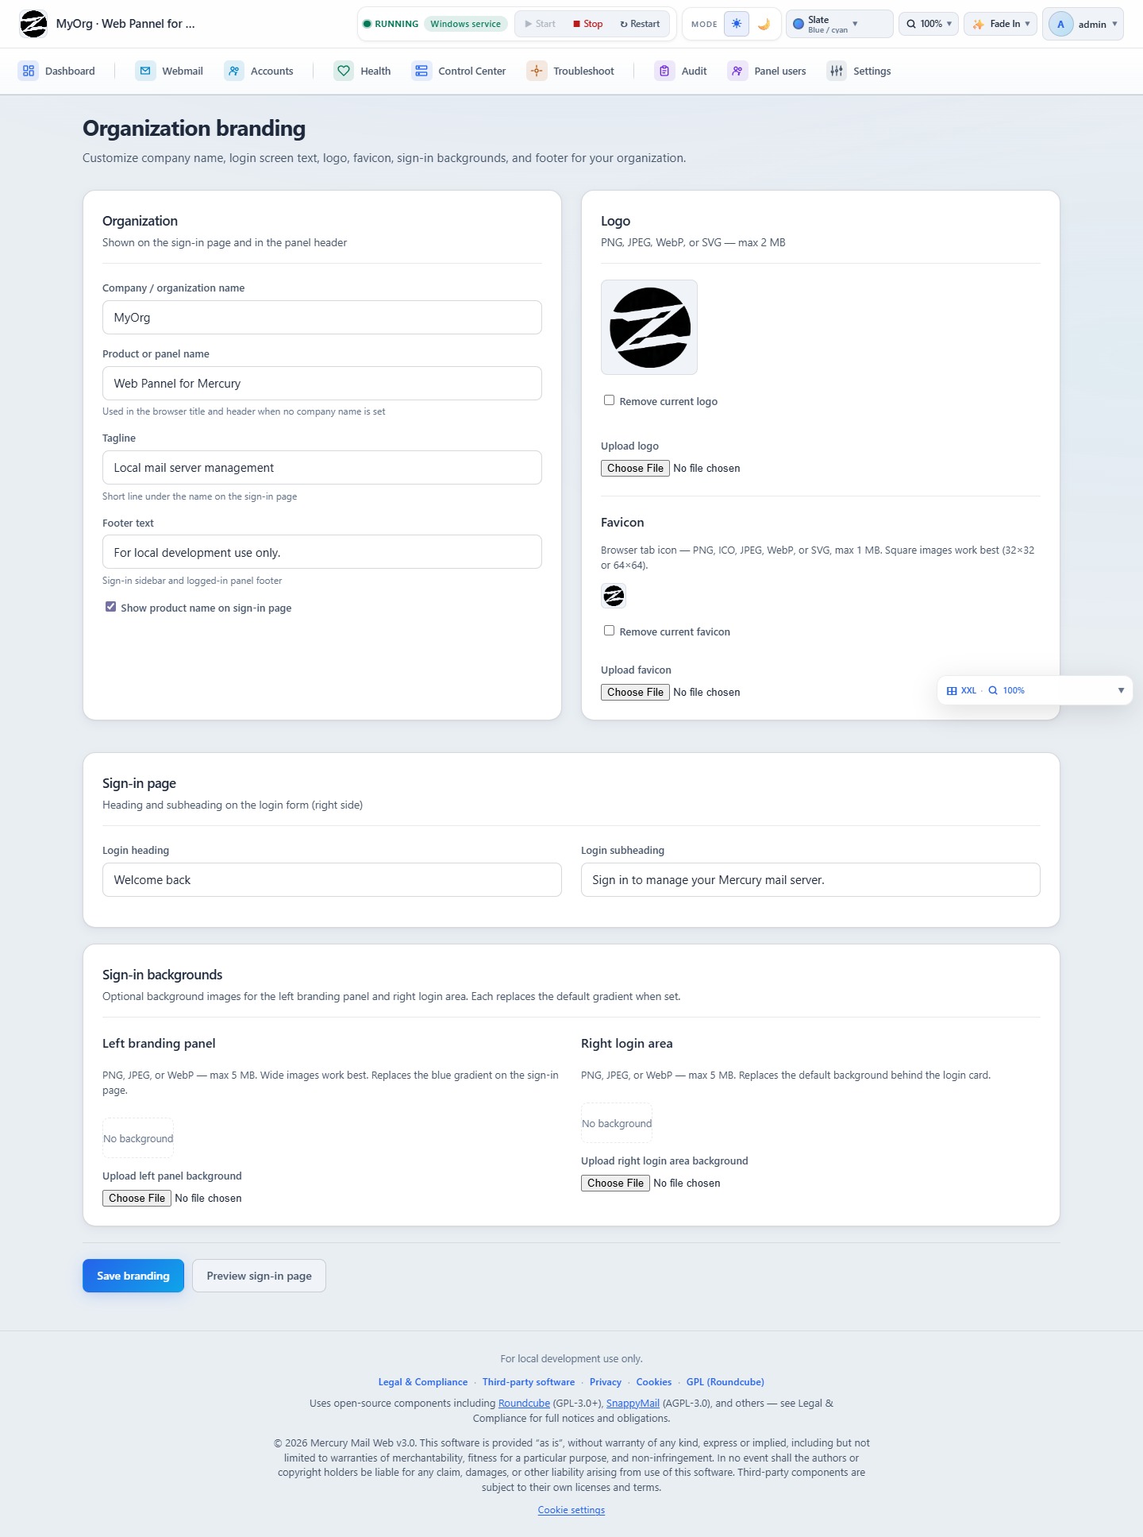Open the Audit clipboard icon
The width and height of the screenshot is (1143, 1537).
[664, 71]
